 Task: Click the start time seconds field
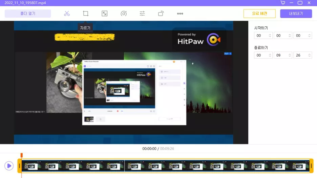click(x=303, y=36)
